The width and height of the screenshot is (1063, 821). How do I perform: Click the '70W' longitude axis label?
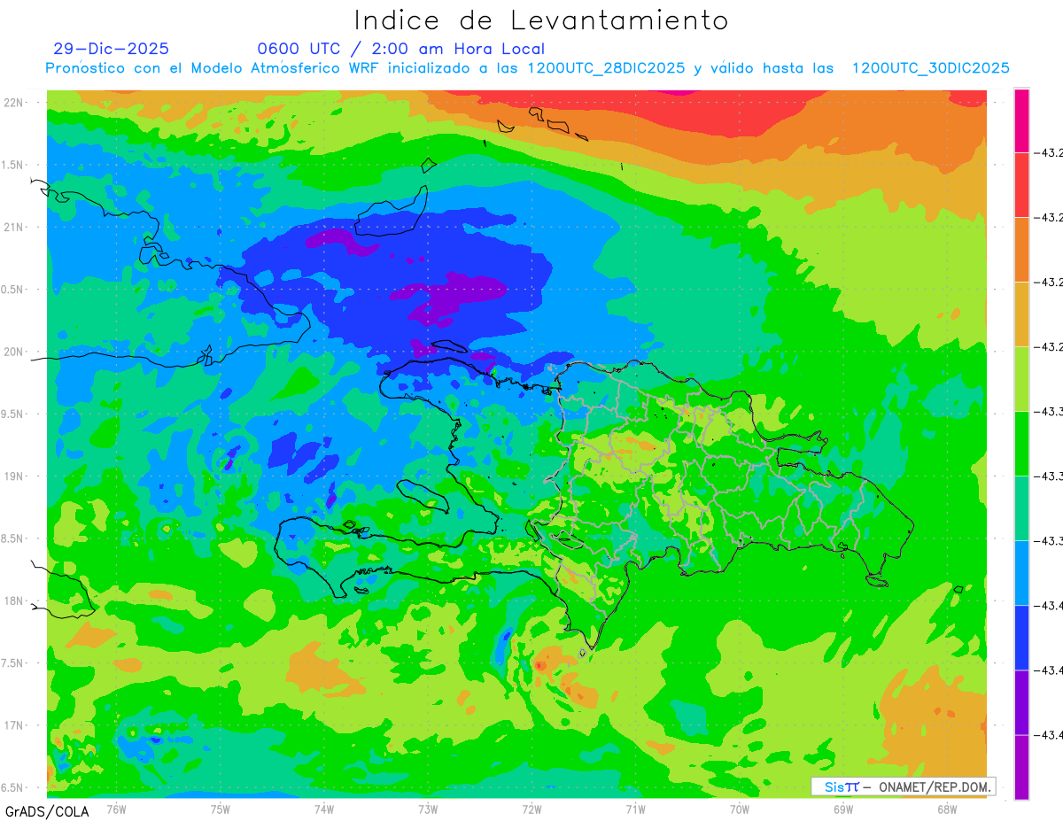740,809
